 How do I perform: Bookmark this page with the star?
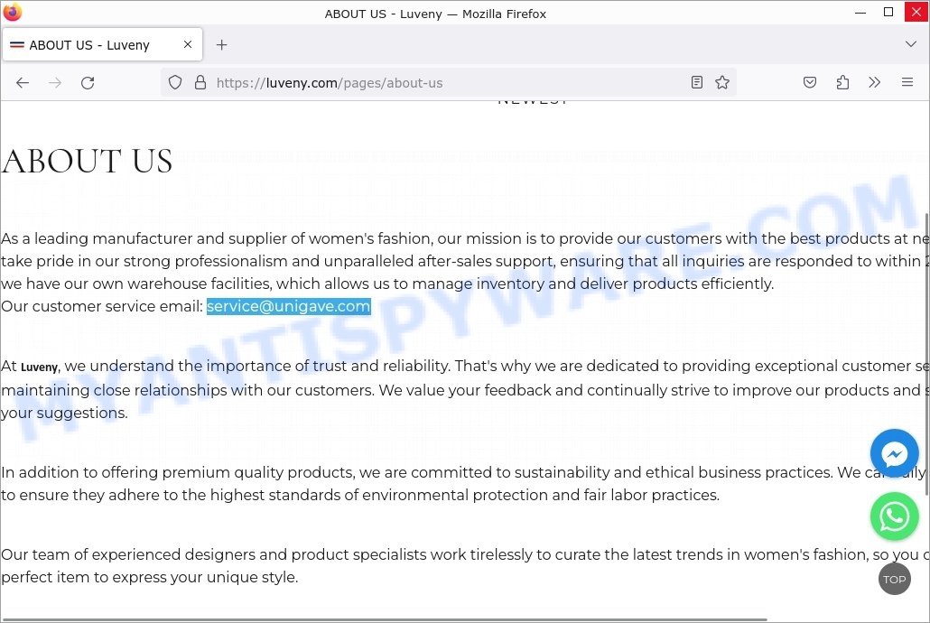click(x=721, y=82)
